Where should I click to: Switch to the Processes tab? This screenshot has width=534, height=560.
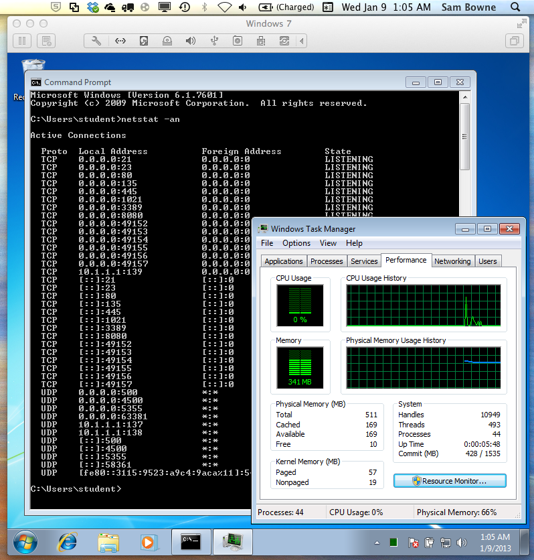(327, 261)
